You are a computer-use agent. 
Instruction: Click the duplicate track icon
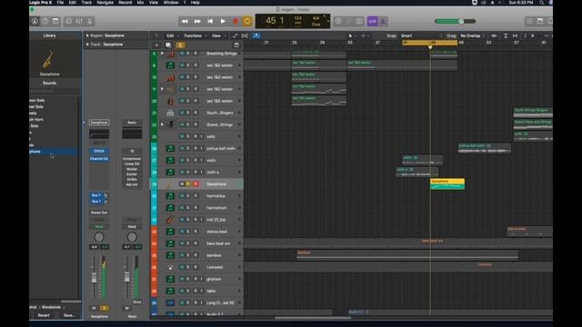pyautogui.click(x=168, y=45)
